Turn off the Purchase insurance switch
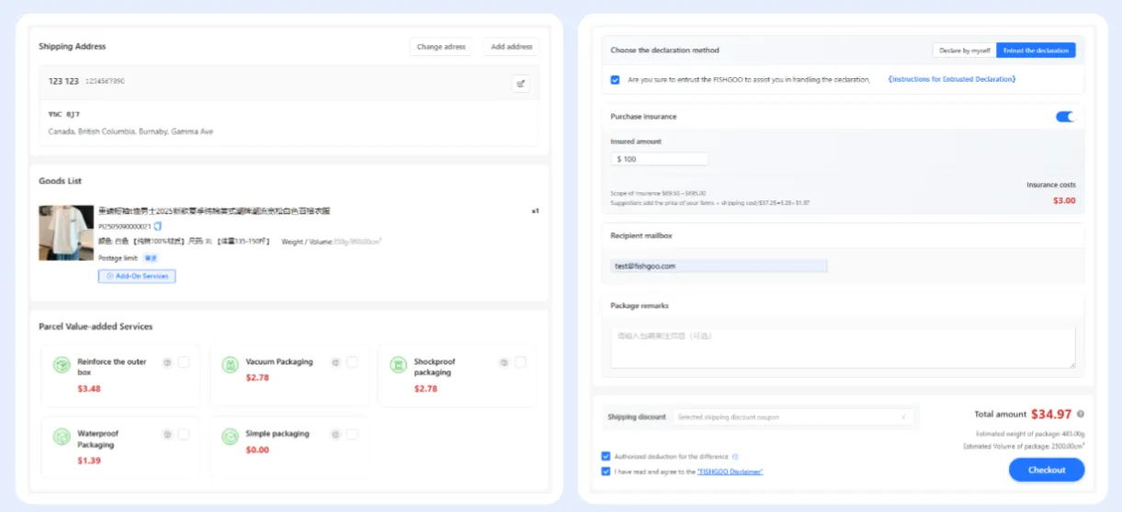1122x512 pixels. click(x=1065, y=117)
